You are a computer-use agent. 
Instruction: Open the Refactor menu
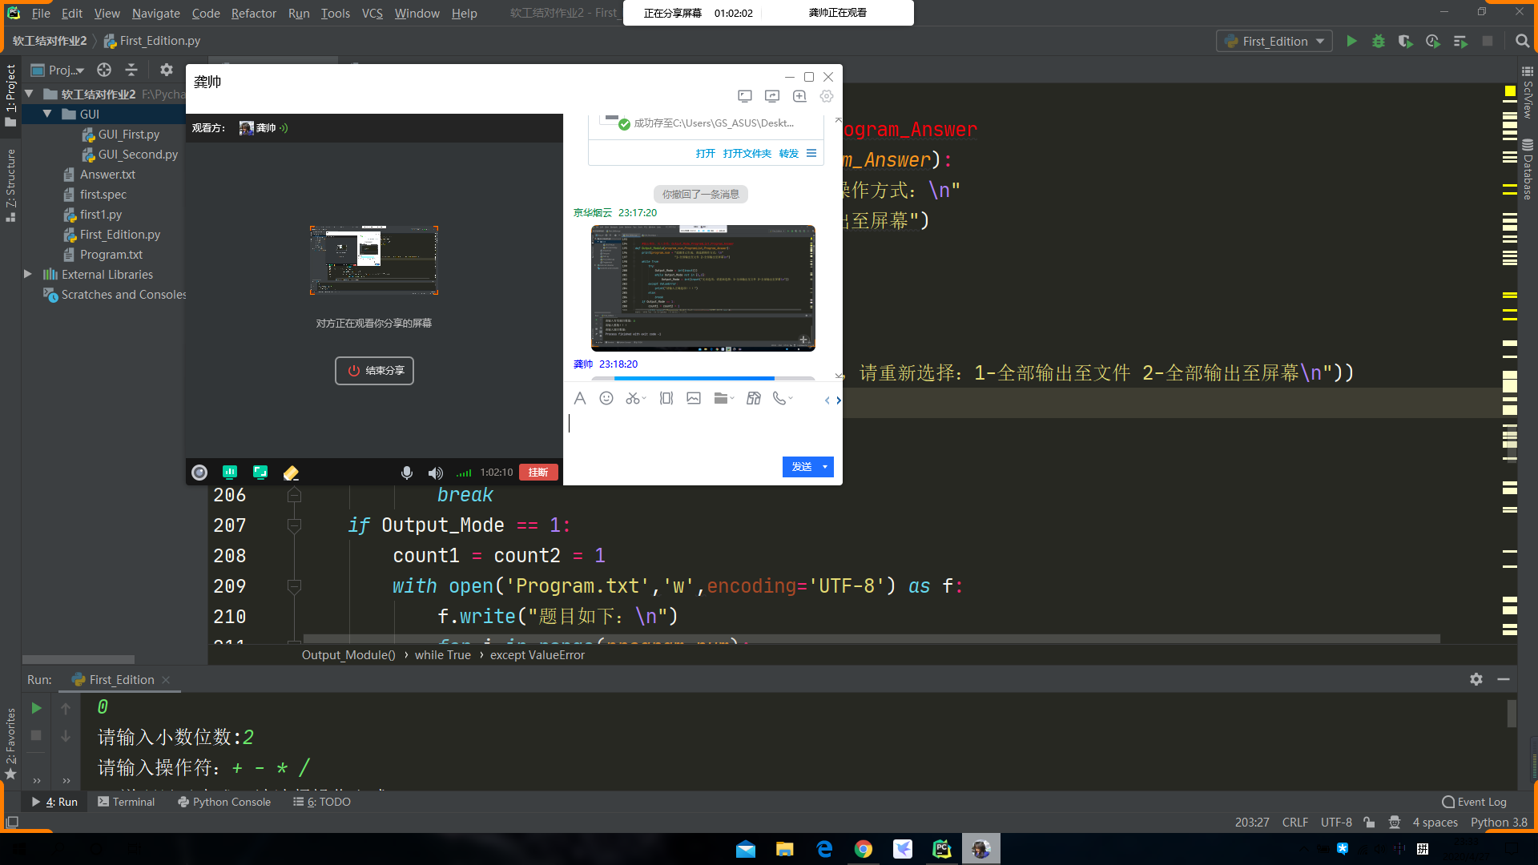click(x=253, y=13)
